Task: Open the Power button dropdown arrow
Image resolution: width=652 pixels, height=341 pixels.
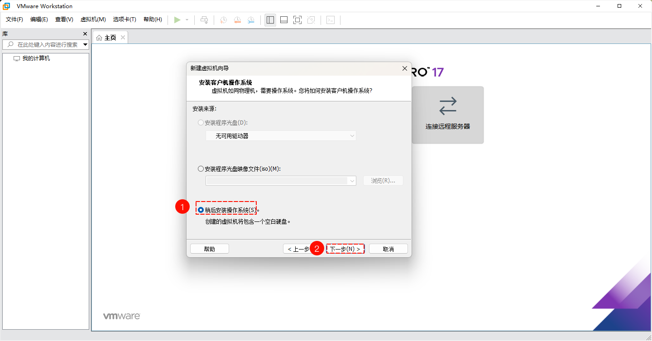Action: click(x=187, y=19)
